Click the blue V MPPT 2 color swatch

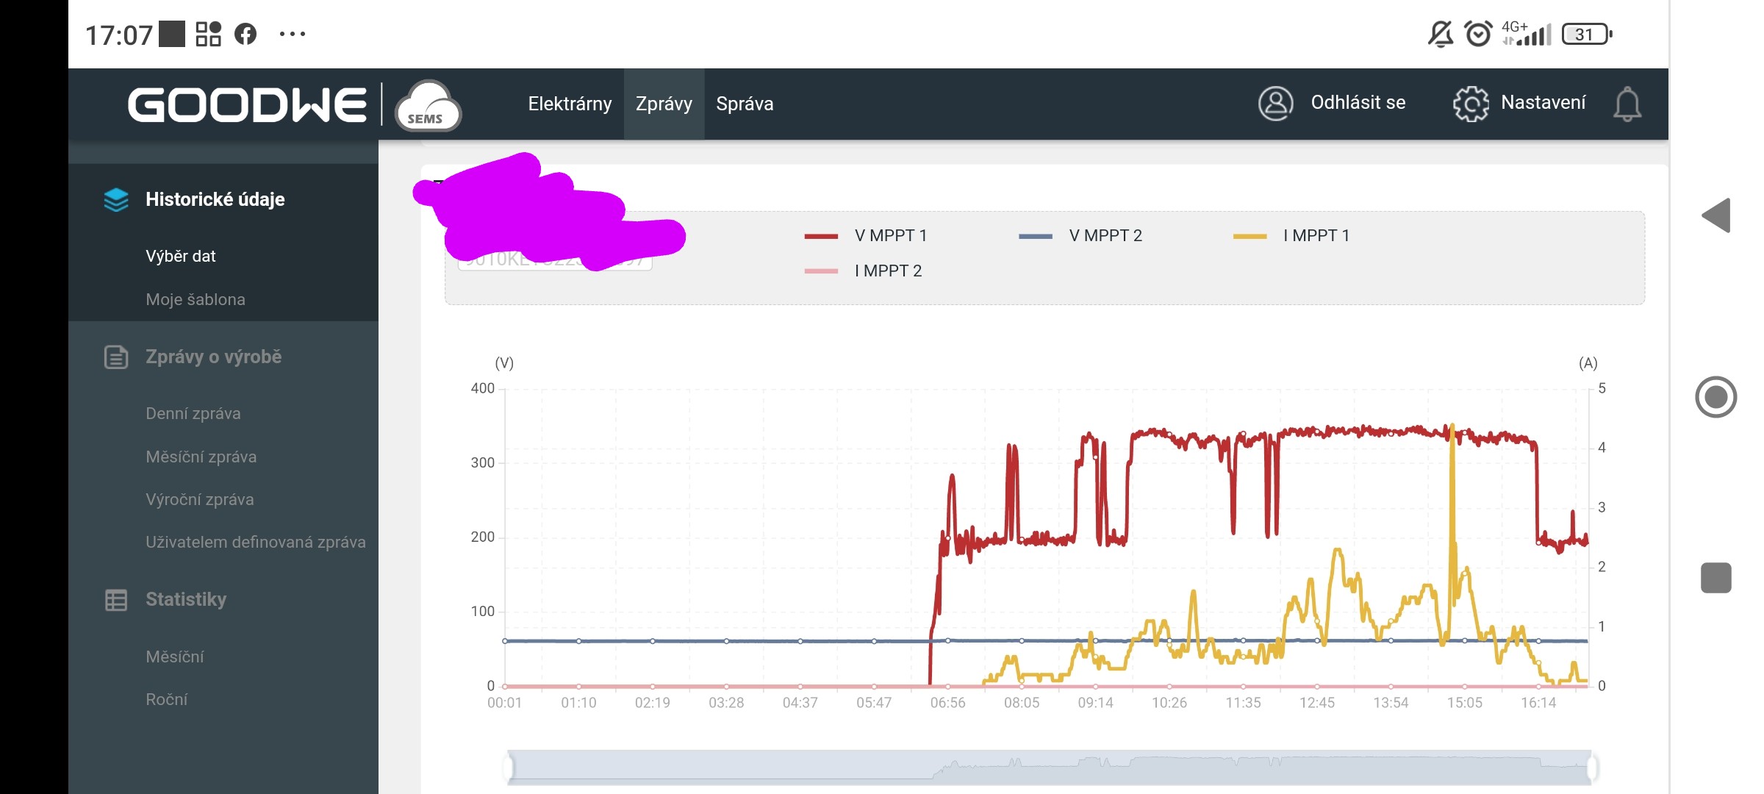(1036, 236)
